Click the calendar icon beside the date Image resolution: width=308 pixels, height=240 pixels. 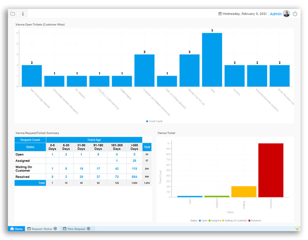220,14
